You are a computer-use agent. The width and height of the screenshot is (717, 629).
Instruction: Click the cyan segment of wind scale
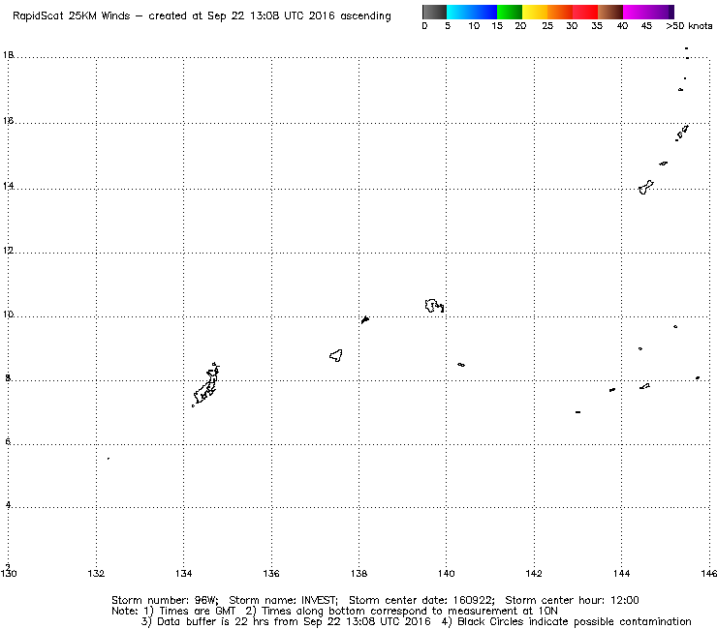tap(459, 12)
